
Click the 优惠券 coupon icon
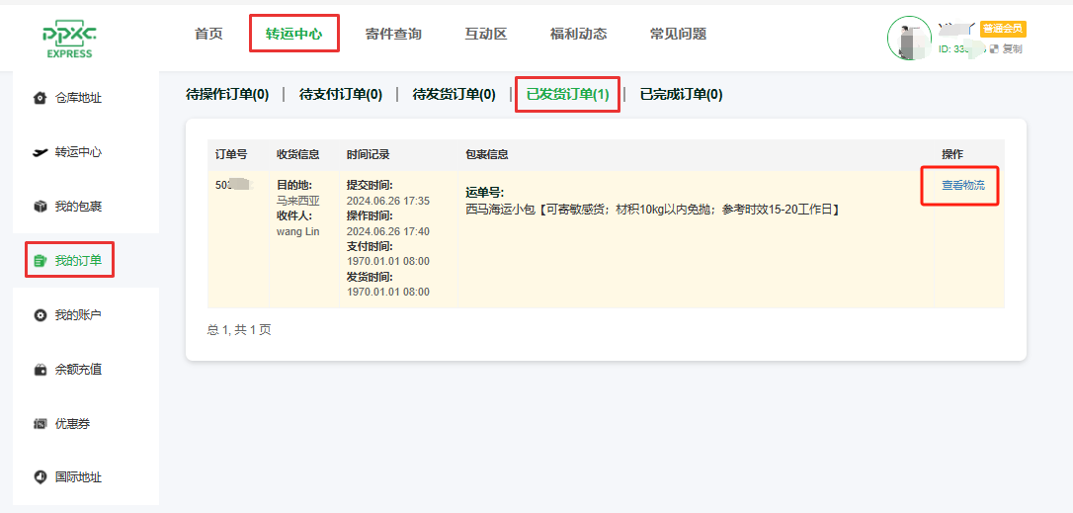click(x=40, y=424)
